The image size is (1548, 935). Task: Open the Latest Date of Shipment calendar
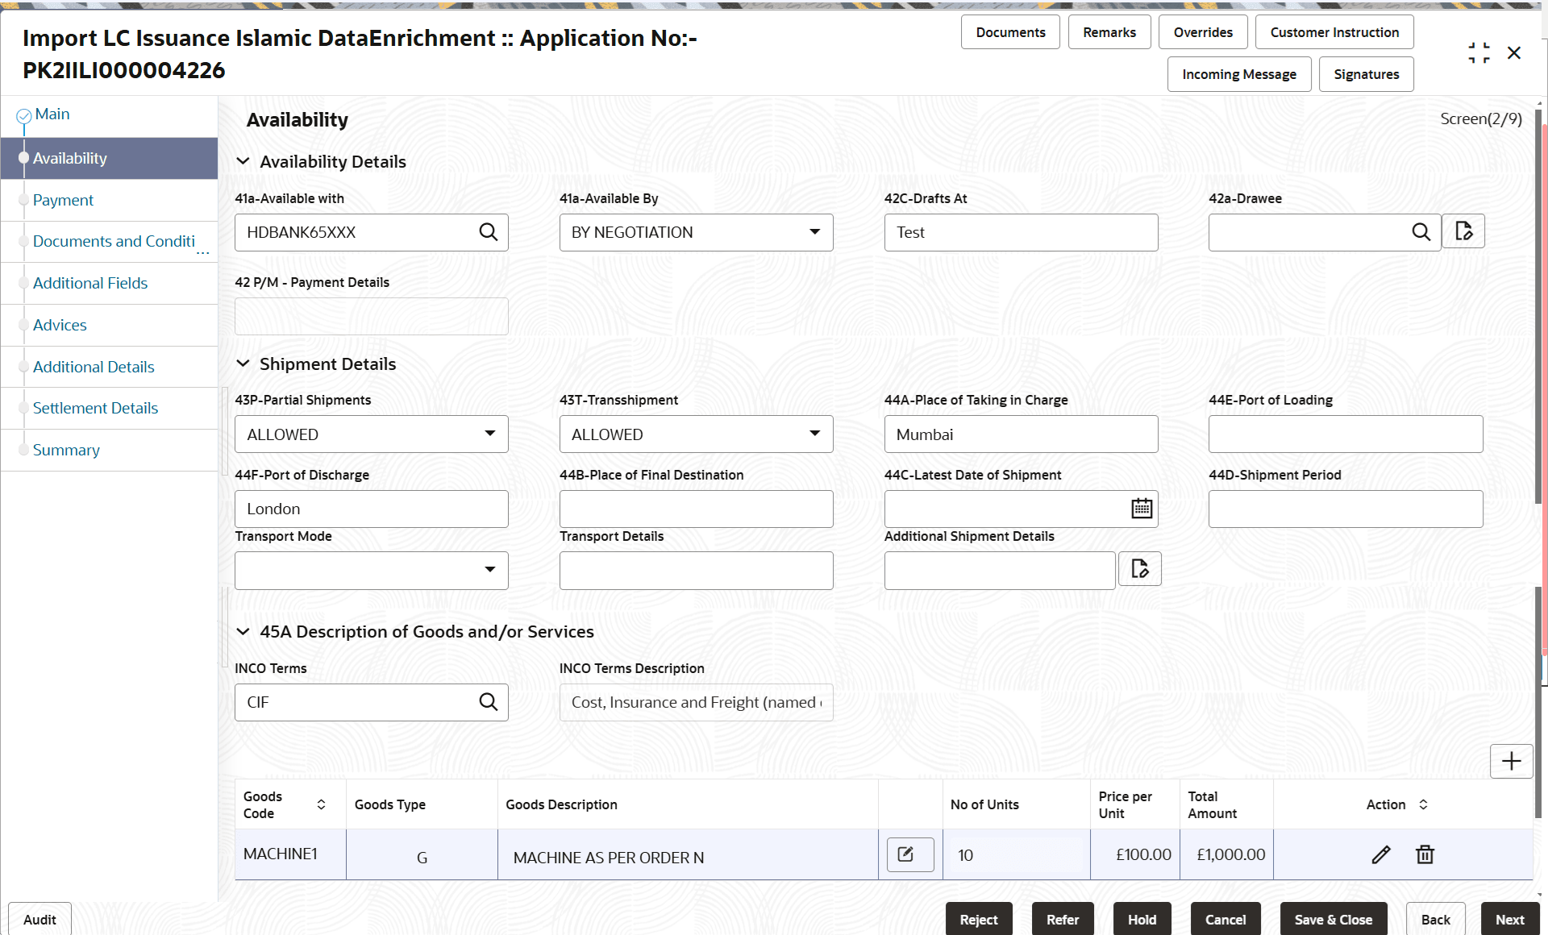coord(1142,509)
